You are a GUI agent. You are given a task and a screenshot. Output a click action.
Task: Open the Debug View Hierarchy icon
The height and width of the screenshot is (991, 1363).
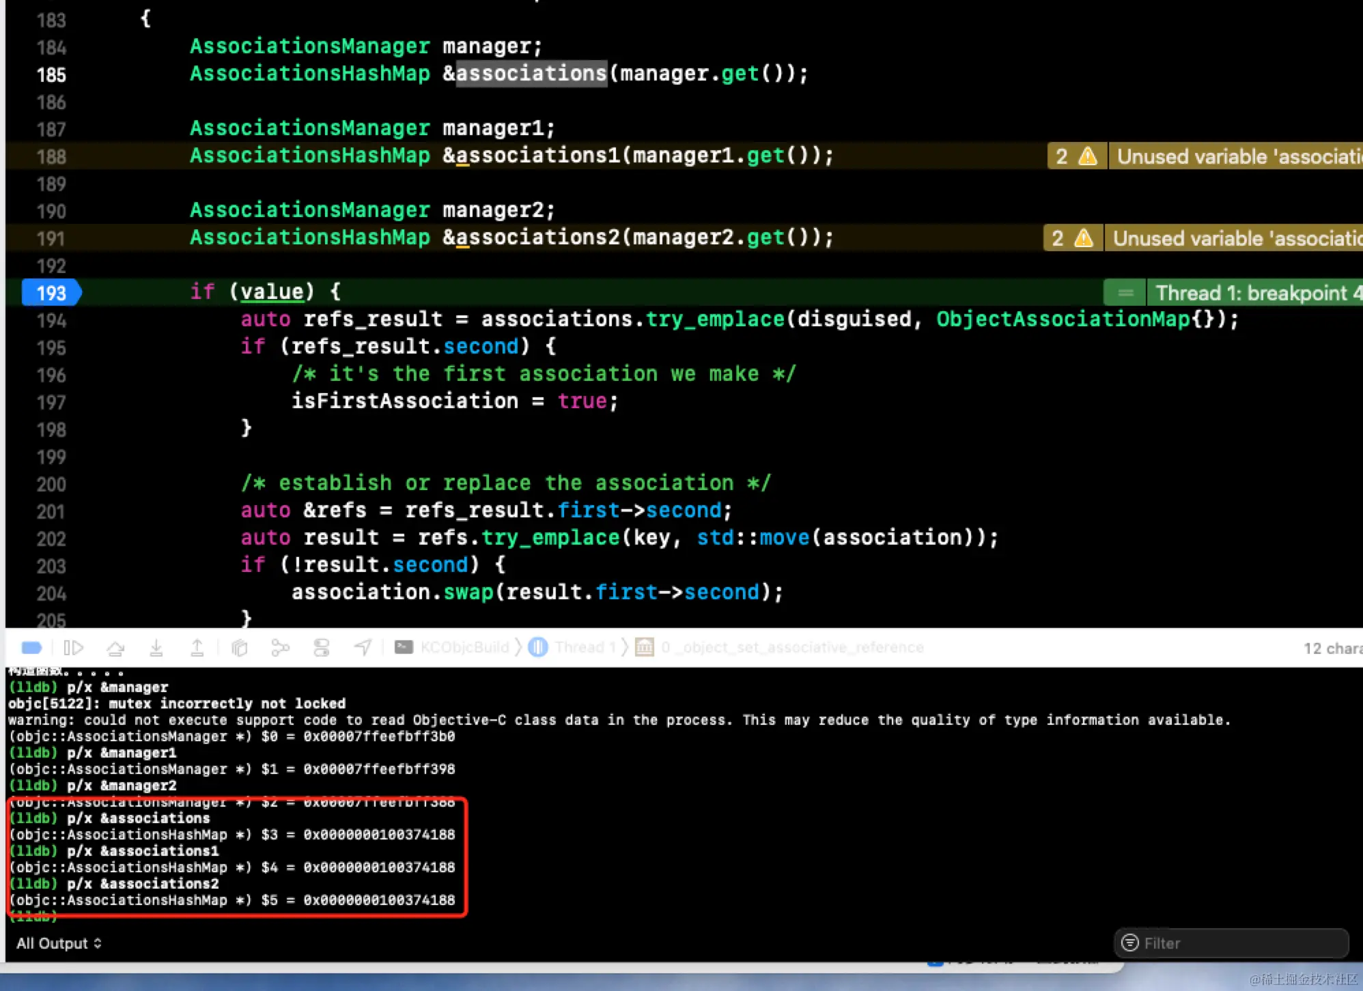(x=239, y=648)
